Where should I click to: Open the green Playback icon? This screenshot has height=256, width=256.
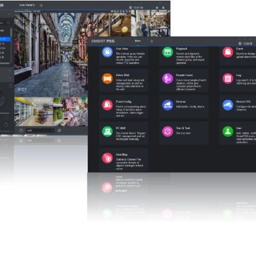pos(168,52)
